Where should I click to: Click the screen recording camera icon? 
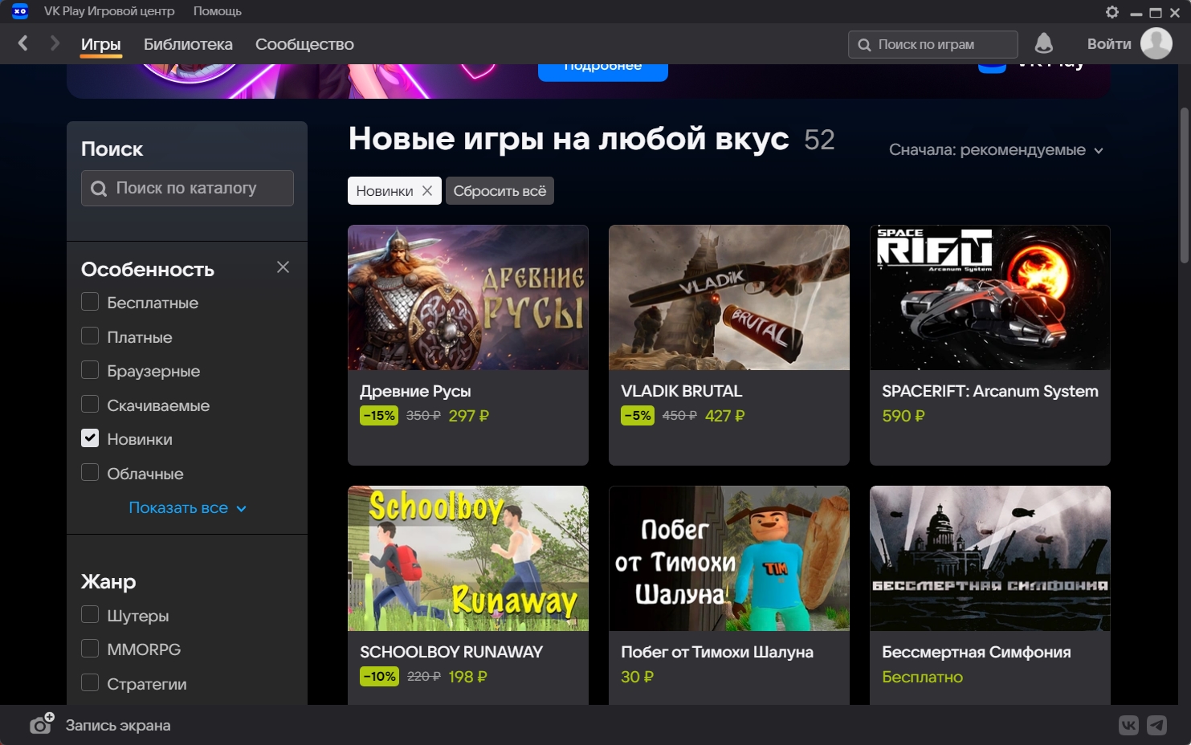point(42,724)
